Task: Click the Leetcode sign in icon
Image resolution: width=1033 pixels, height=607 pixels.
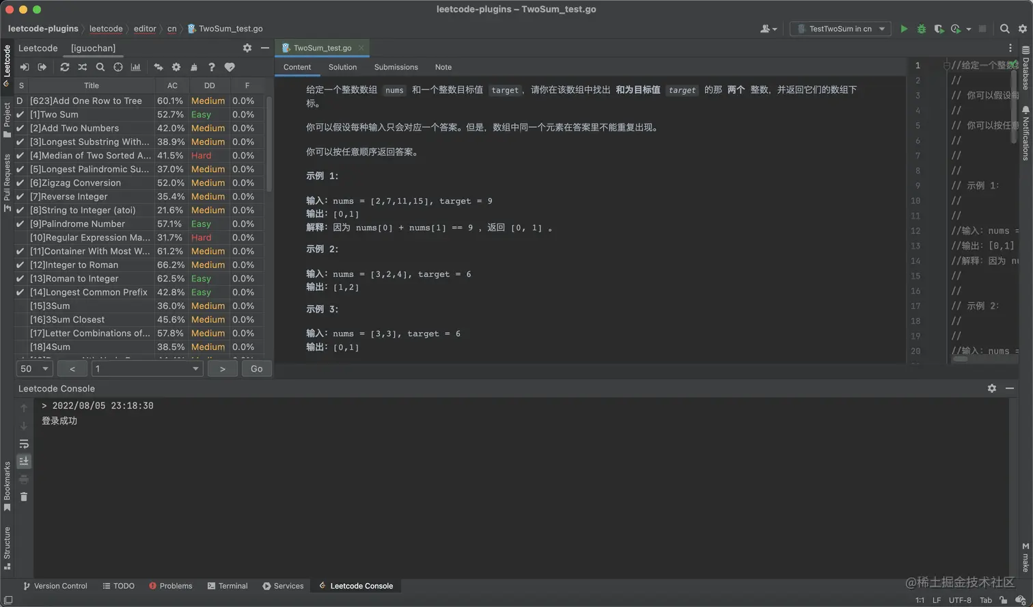Action: coord(25,67)
